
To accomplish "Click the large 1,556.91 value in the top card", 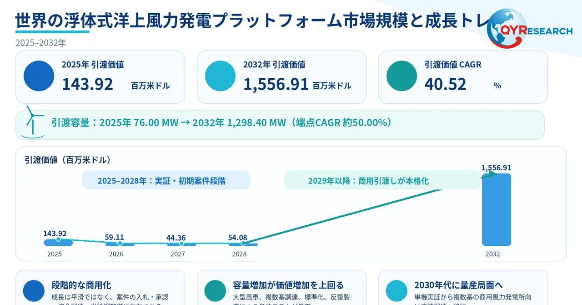I will (276, 84).
